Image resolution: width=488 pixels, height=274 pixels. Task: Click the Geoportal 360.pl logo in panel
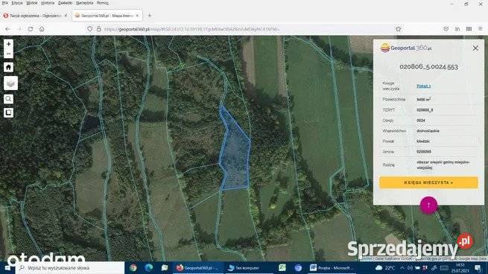click(x=406, y=48)
